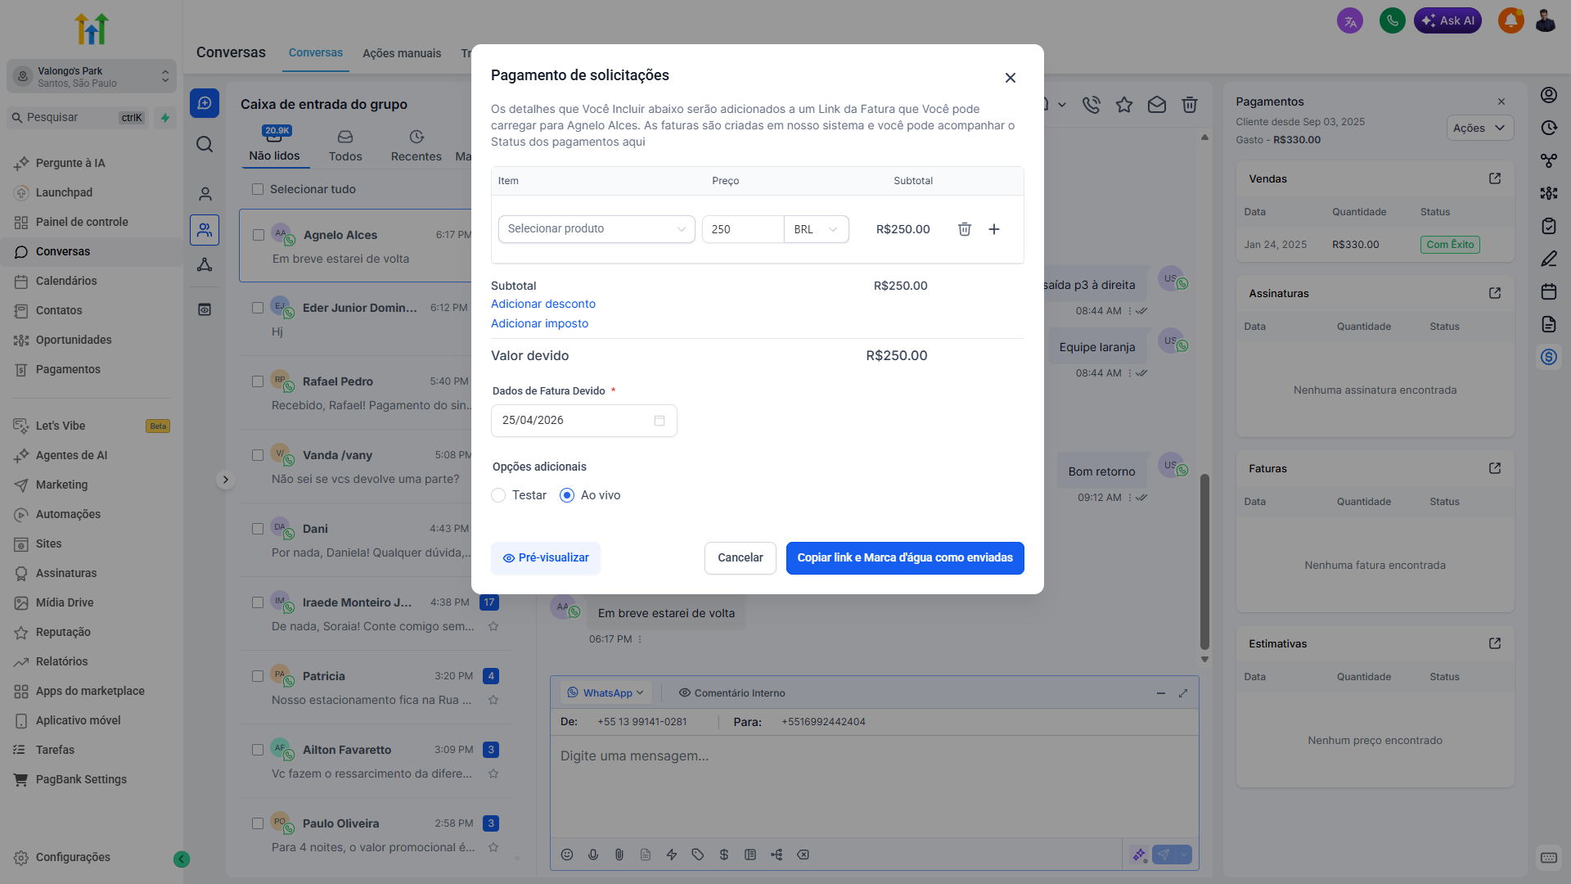Screen dimensions: 1571x884
Task: Check the Patricia conversation checkbox
Action: pos(258,676)
